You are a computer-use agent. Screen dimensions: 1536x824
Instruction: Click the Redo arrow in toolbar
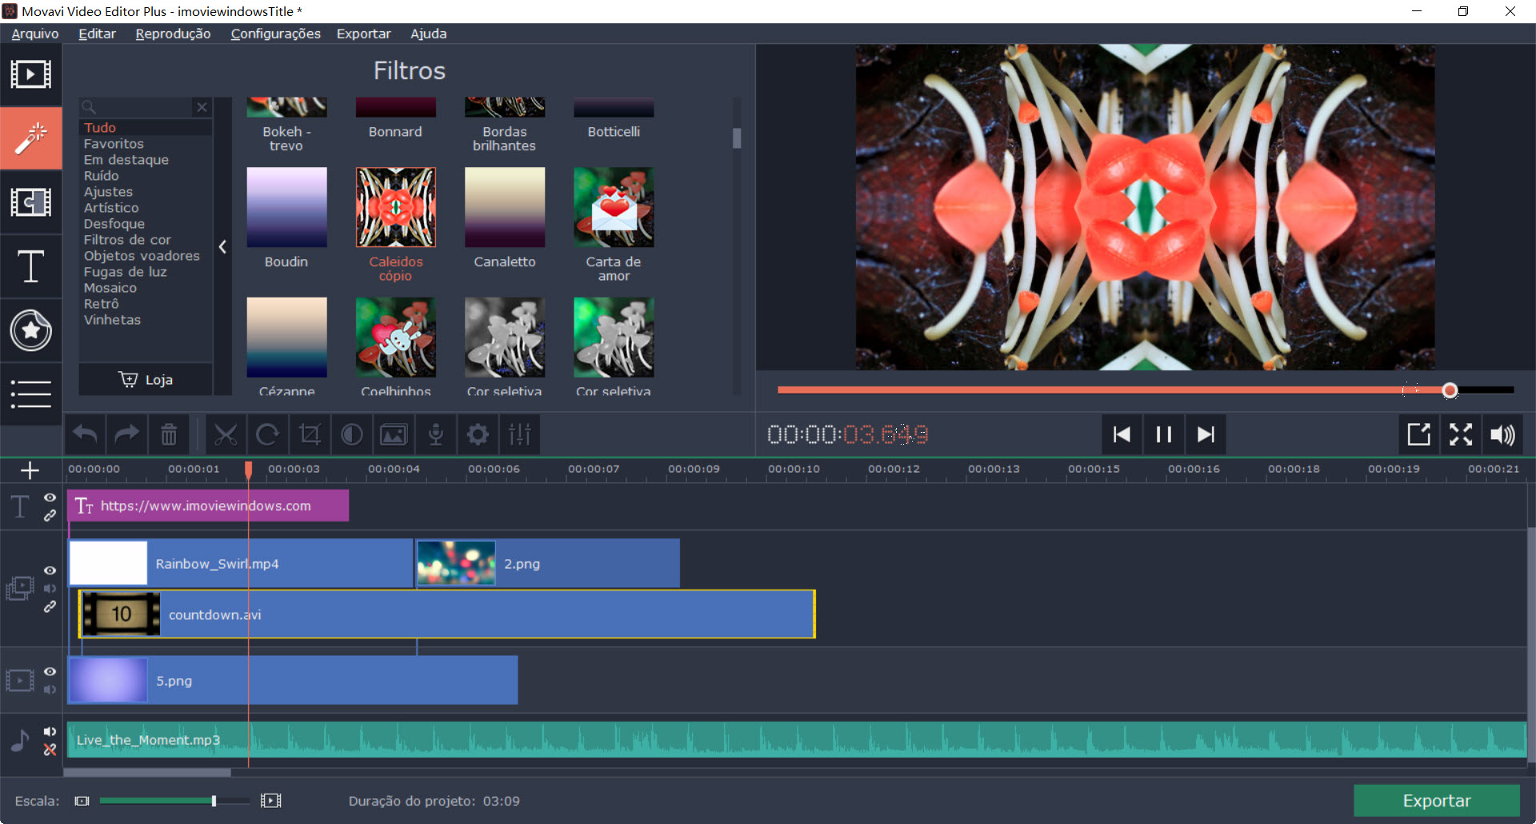pyautogui.click(x=126, y=434)
